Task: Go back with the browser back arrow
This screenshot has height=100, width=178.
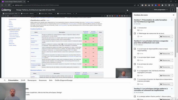Action: (2, 5)
